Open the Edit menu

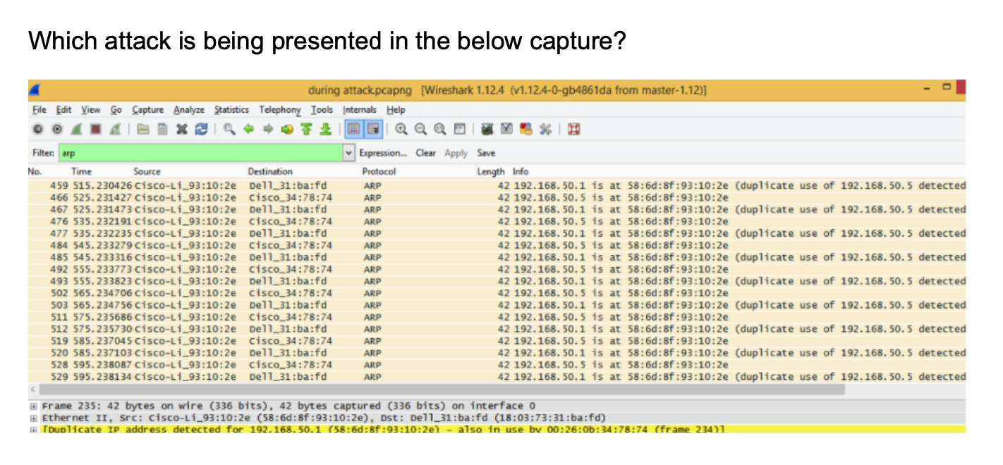pos(64,110)
